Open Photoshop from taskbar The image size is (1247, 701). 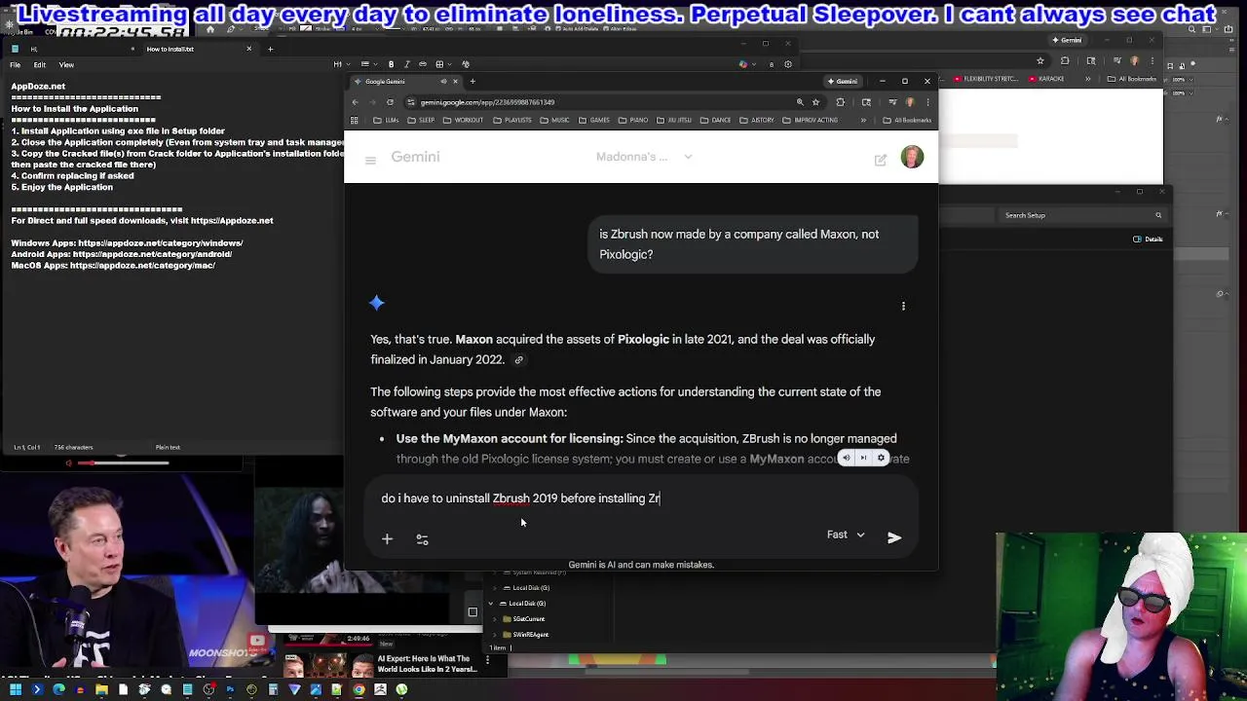point(230,689)
